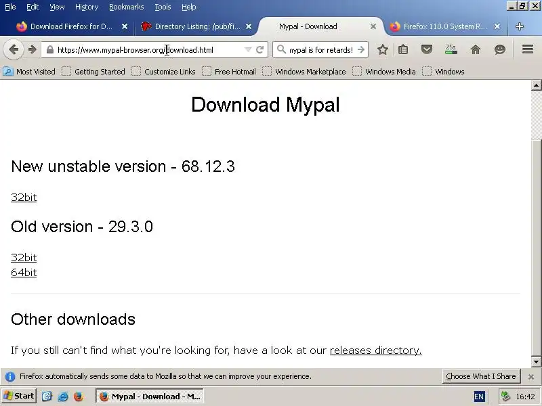Open the Help menu

[189, 7]
